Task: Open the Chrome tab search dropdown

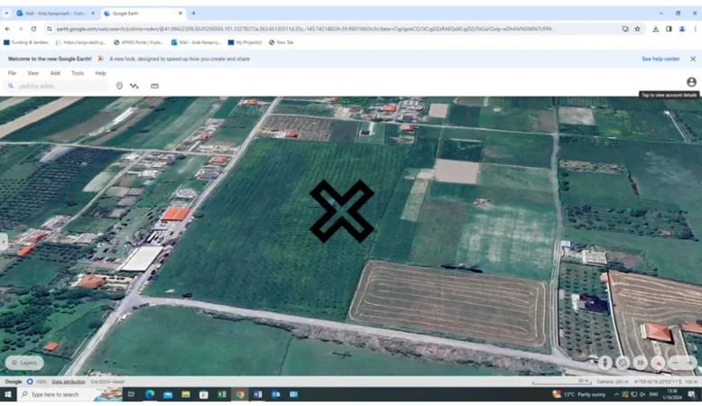Action: [x=7, y=14]
